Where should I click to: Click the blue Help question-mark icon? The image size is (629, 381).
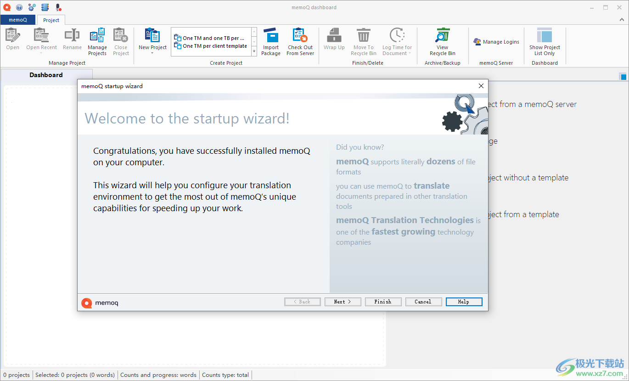pos(19,7)
